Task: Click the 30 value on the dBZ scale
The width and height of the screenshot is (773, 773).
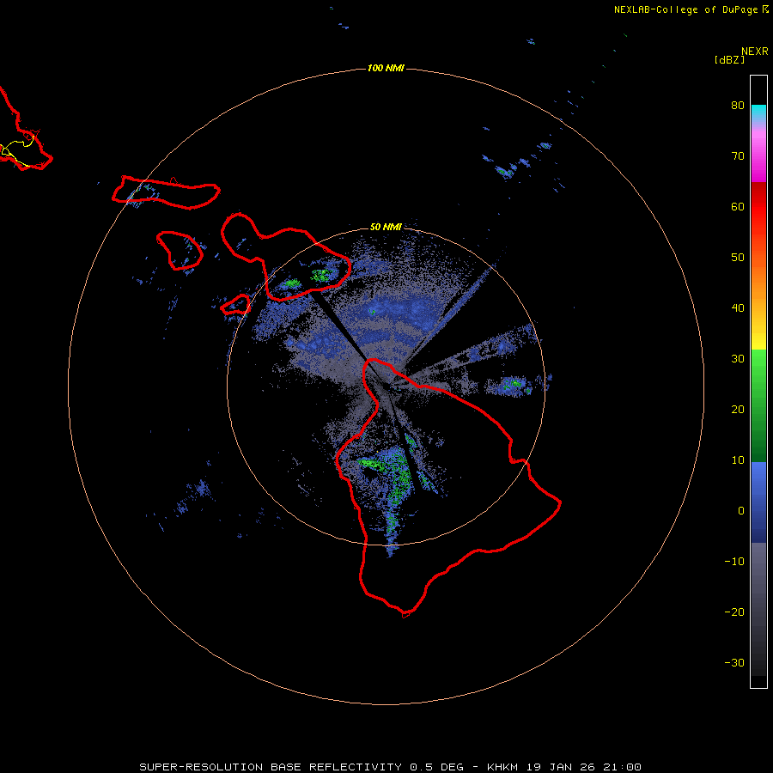Action: 738,359
